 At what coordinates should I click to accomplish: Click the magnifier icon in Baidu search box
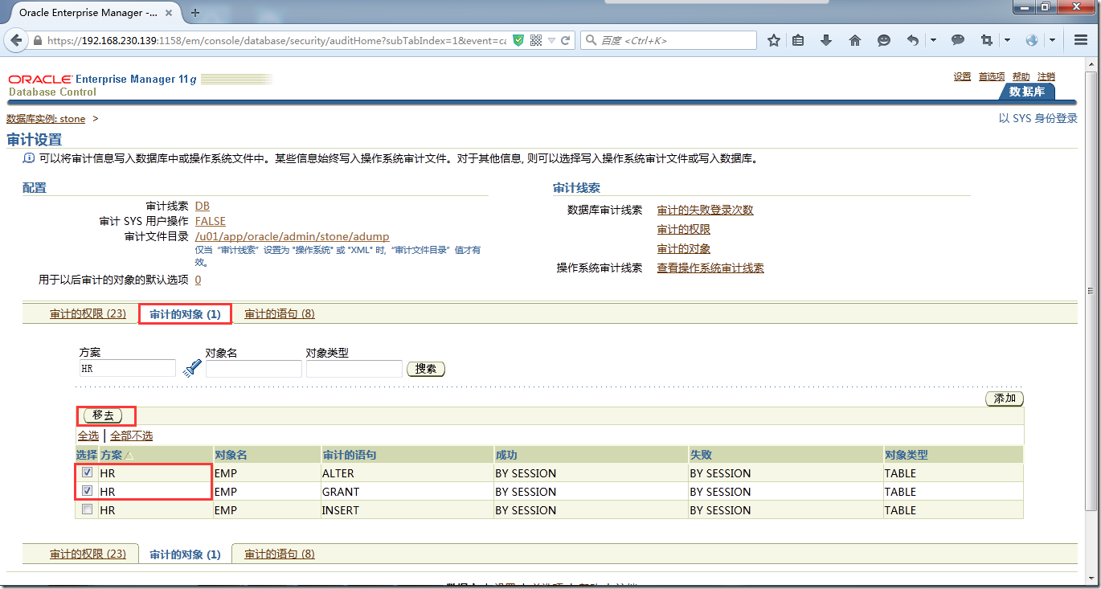(x=591, y=40)
